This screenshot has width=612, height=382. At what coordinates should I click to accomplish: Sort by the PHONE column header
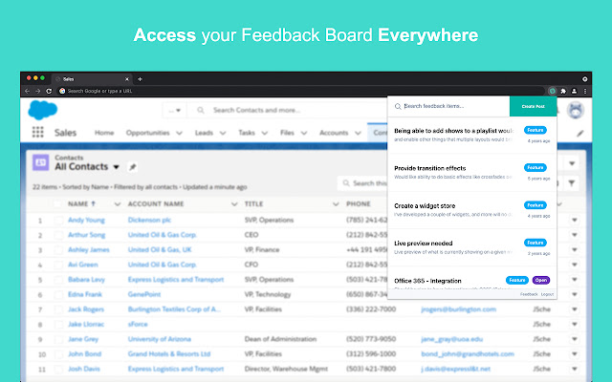tap(359, 203)
